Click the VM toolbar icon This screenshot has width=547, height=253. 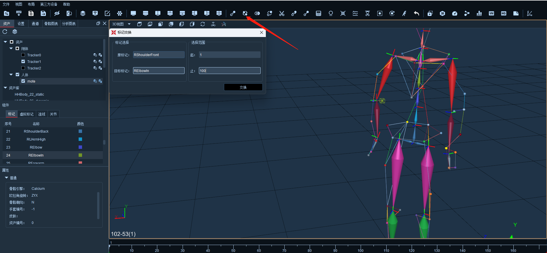click(x=491, y=13)
